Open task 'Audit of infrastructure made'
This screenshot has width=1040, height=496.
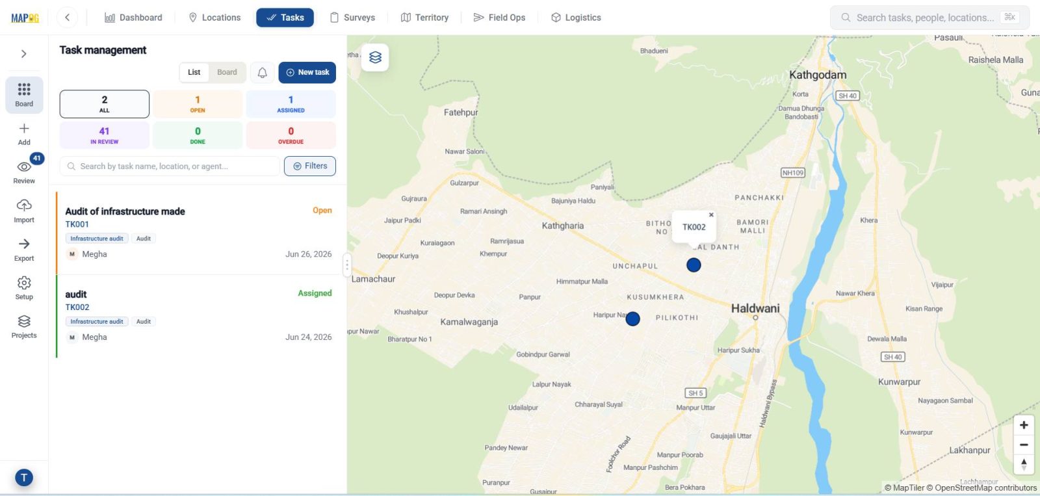pos(125,211)
